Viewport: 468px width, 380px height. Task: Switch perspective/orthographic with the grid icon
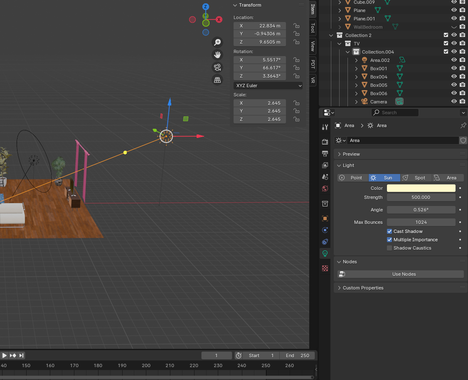[x=217, y=80]
